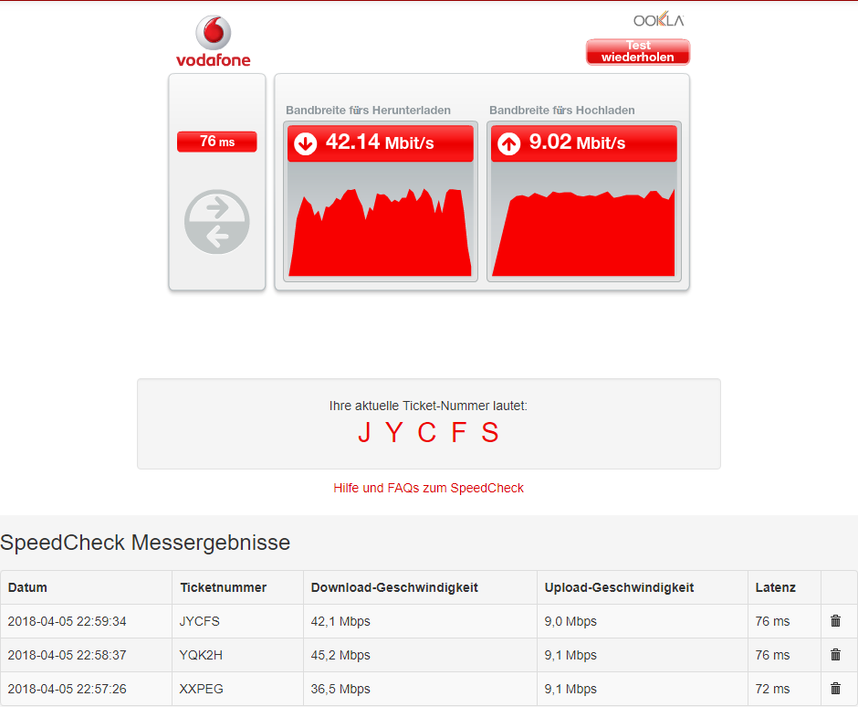Delete the JYCFS measurement using its trash icon

coord(834,621)
